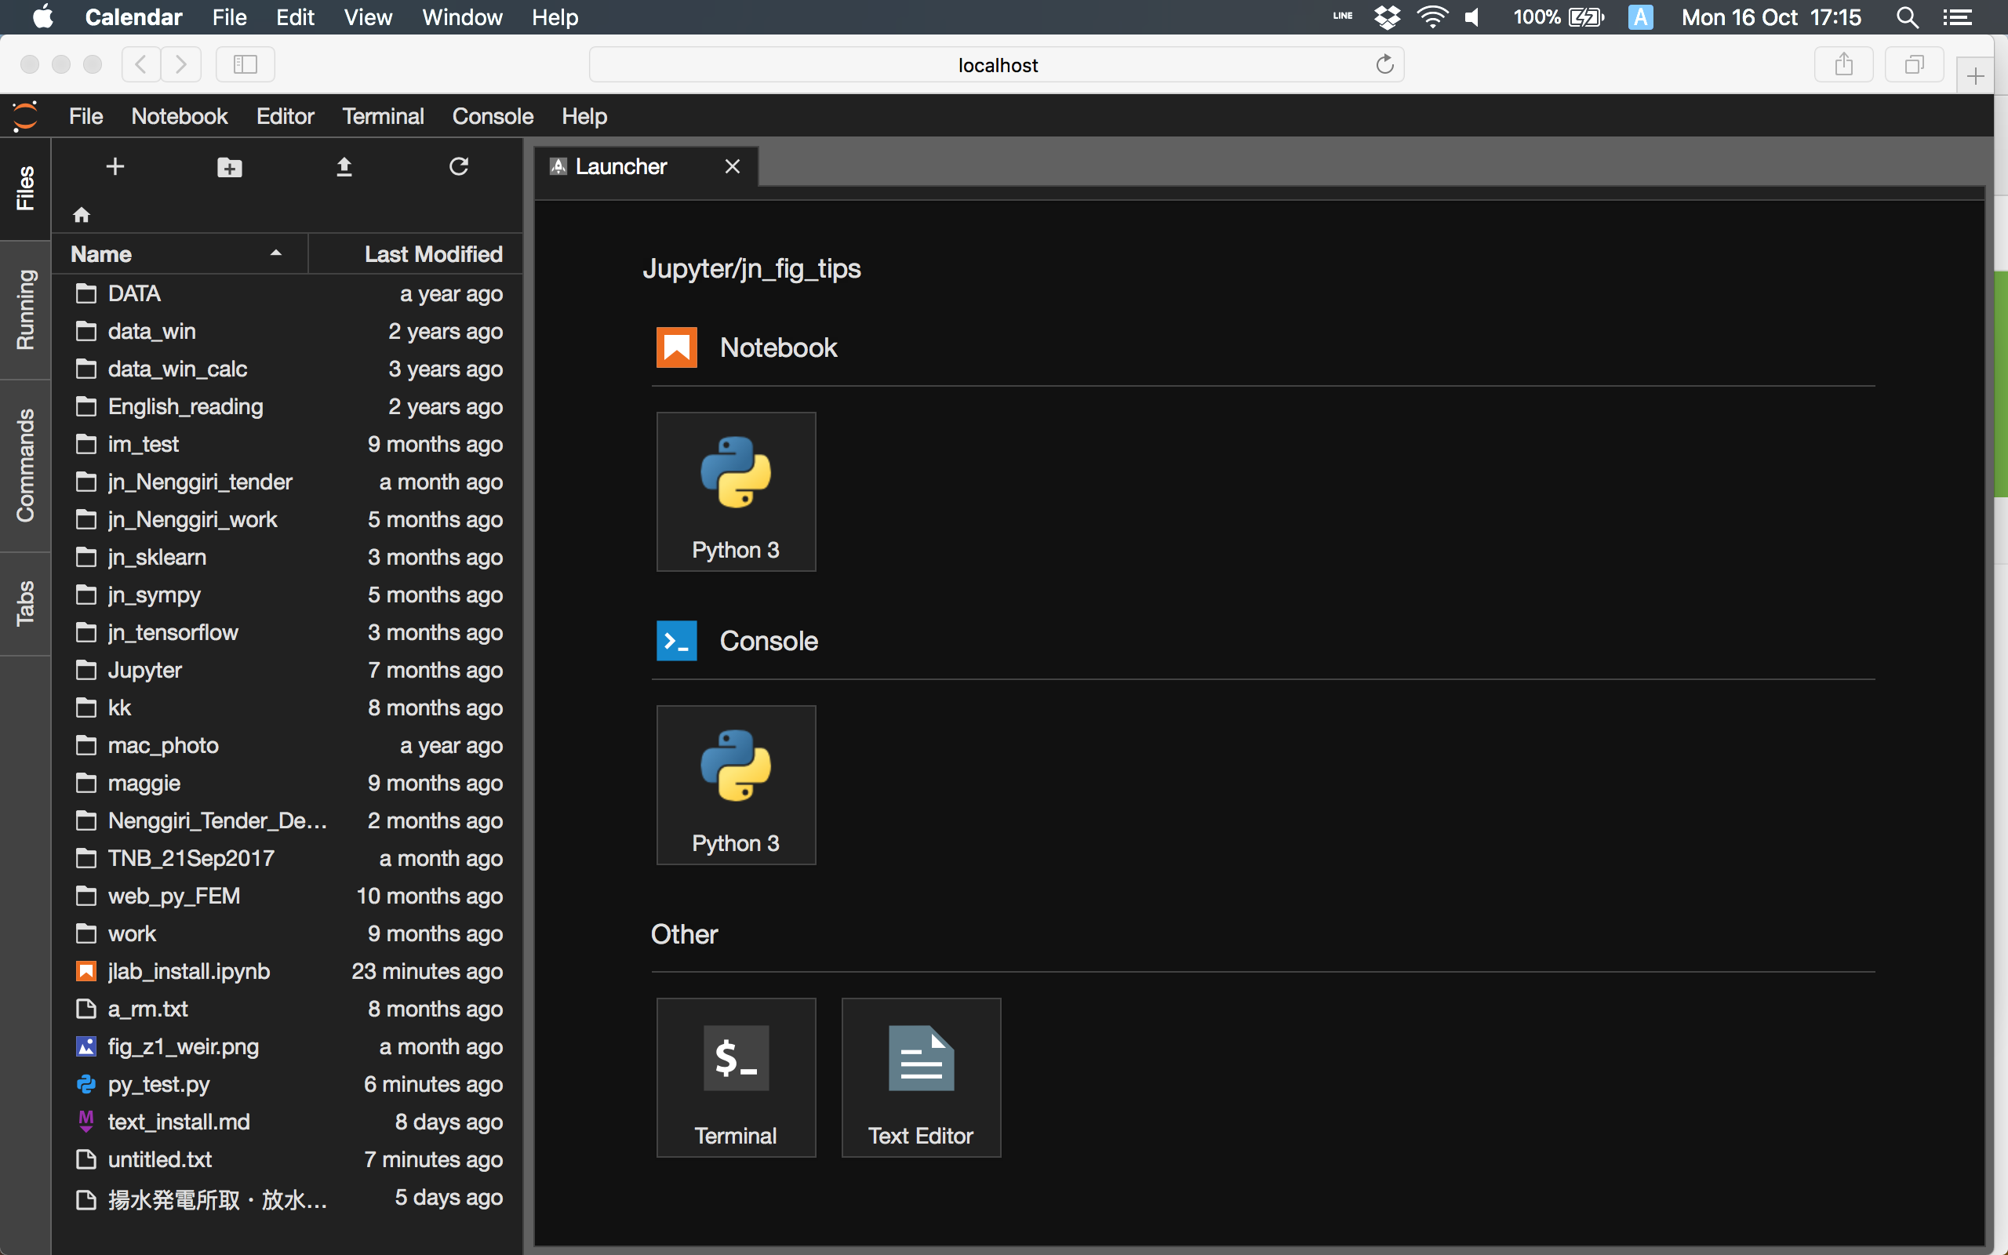Sort files by Last Modified column
The width and height of the screenshot is (2008, 1255).
[416, 254]
